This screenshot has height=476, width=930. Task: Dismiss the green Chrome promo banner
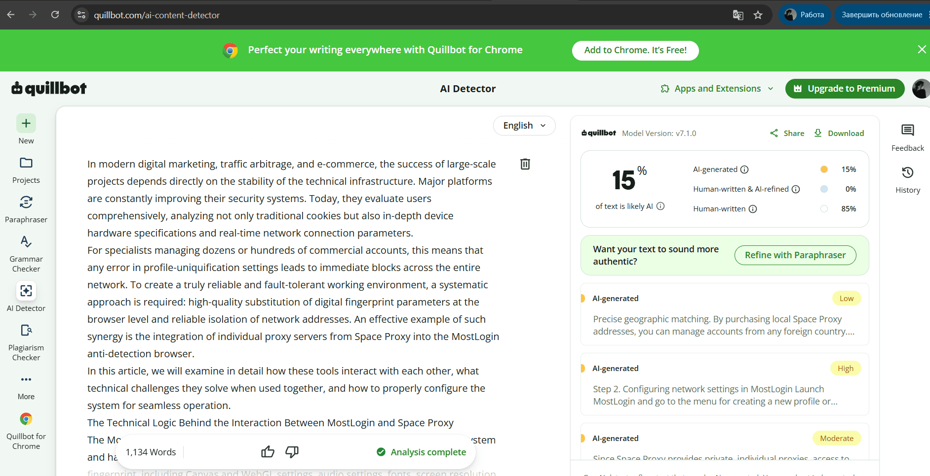[x=922, y=49]
